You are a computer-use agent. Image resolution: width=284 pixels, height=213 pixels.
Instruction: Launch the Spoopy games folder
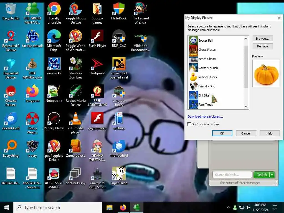[97, 14]
